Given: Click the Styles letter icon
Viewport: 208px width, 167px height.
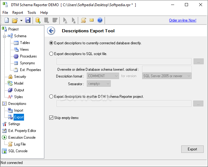Looking at the screenshot, I should [10, 97].
